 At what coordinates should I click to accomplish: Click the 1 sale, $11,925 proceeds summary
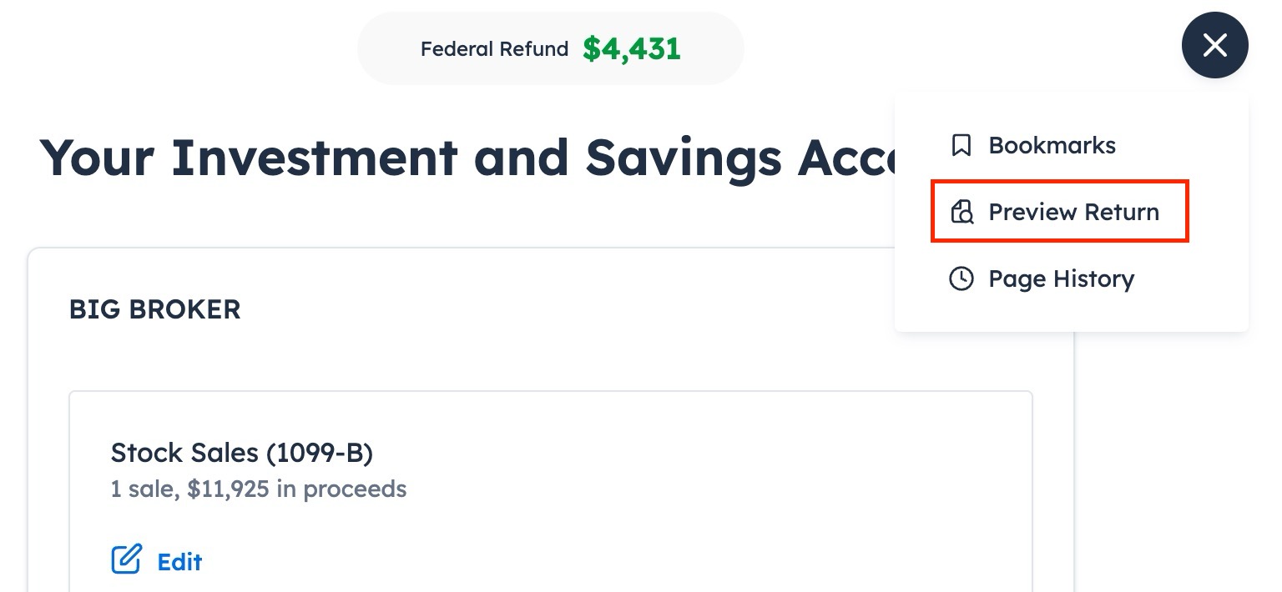click(x=259, y=489)
